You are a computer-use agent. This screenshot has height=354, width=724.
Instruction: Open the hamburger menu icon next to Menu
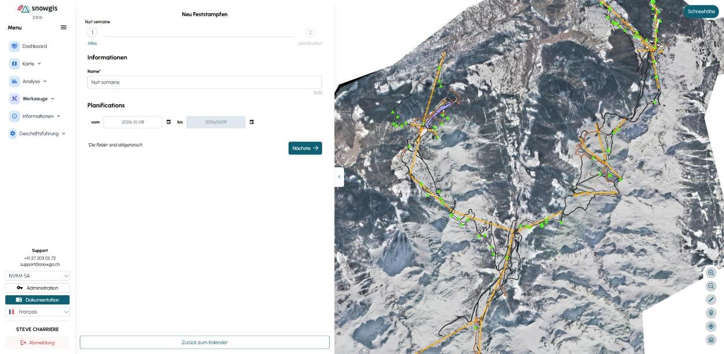[x=64, y=27]
